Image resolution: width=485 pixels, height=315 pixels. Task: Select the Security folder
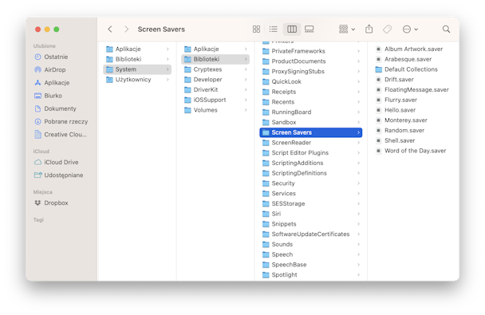tap(311, 183)
